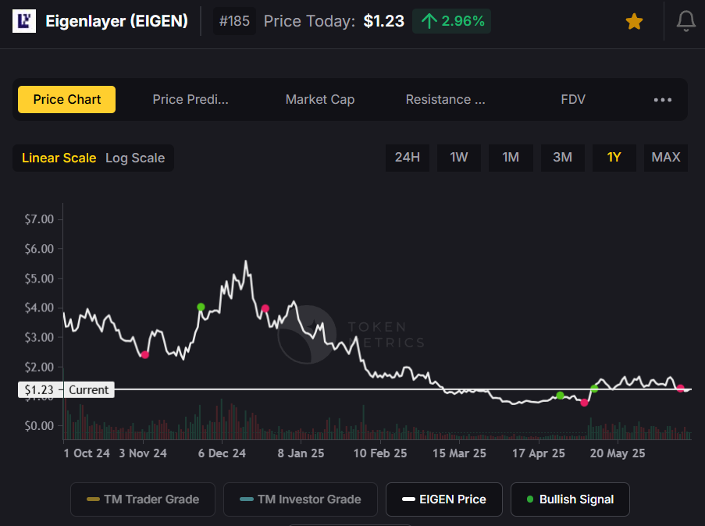Set chart range to 1W

coord(458,158)
